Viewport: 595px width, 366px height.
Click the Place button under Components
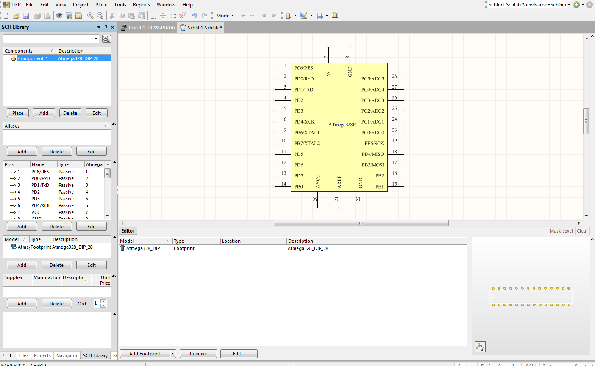tap(18, 113)
